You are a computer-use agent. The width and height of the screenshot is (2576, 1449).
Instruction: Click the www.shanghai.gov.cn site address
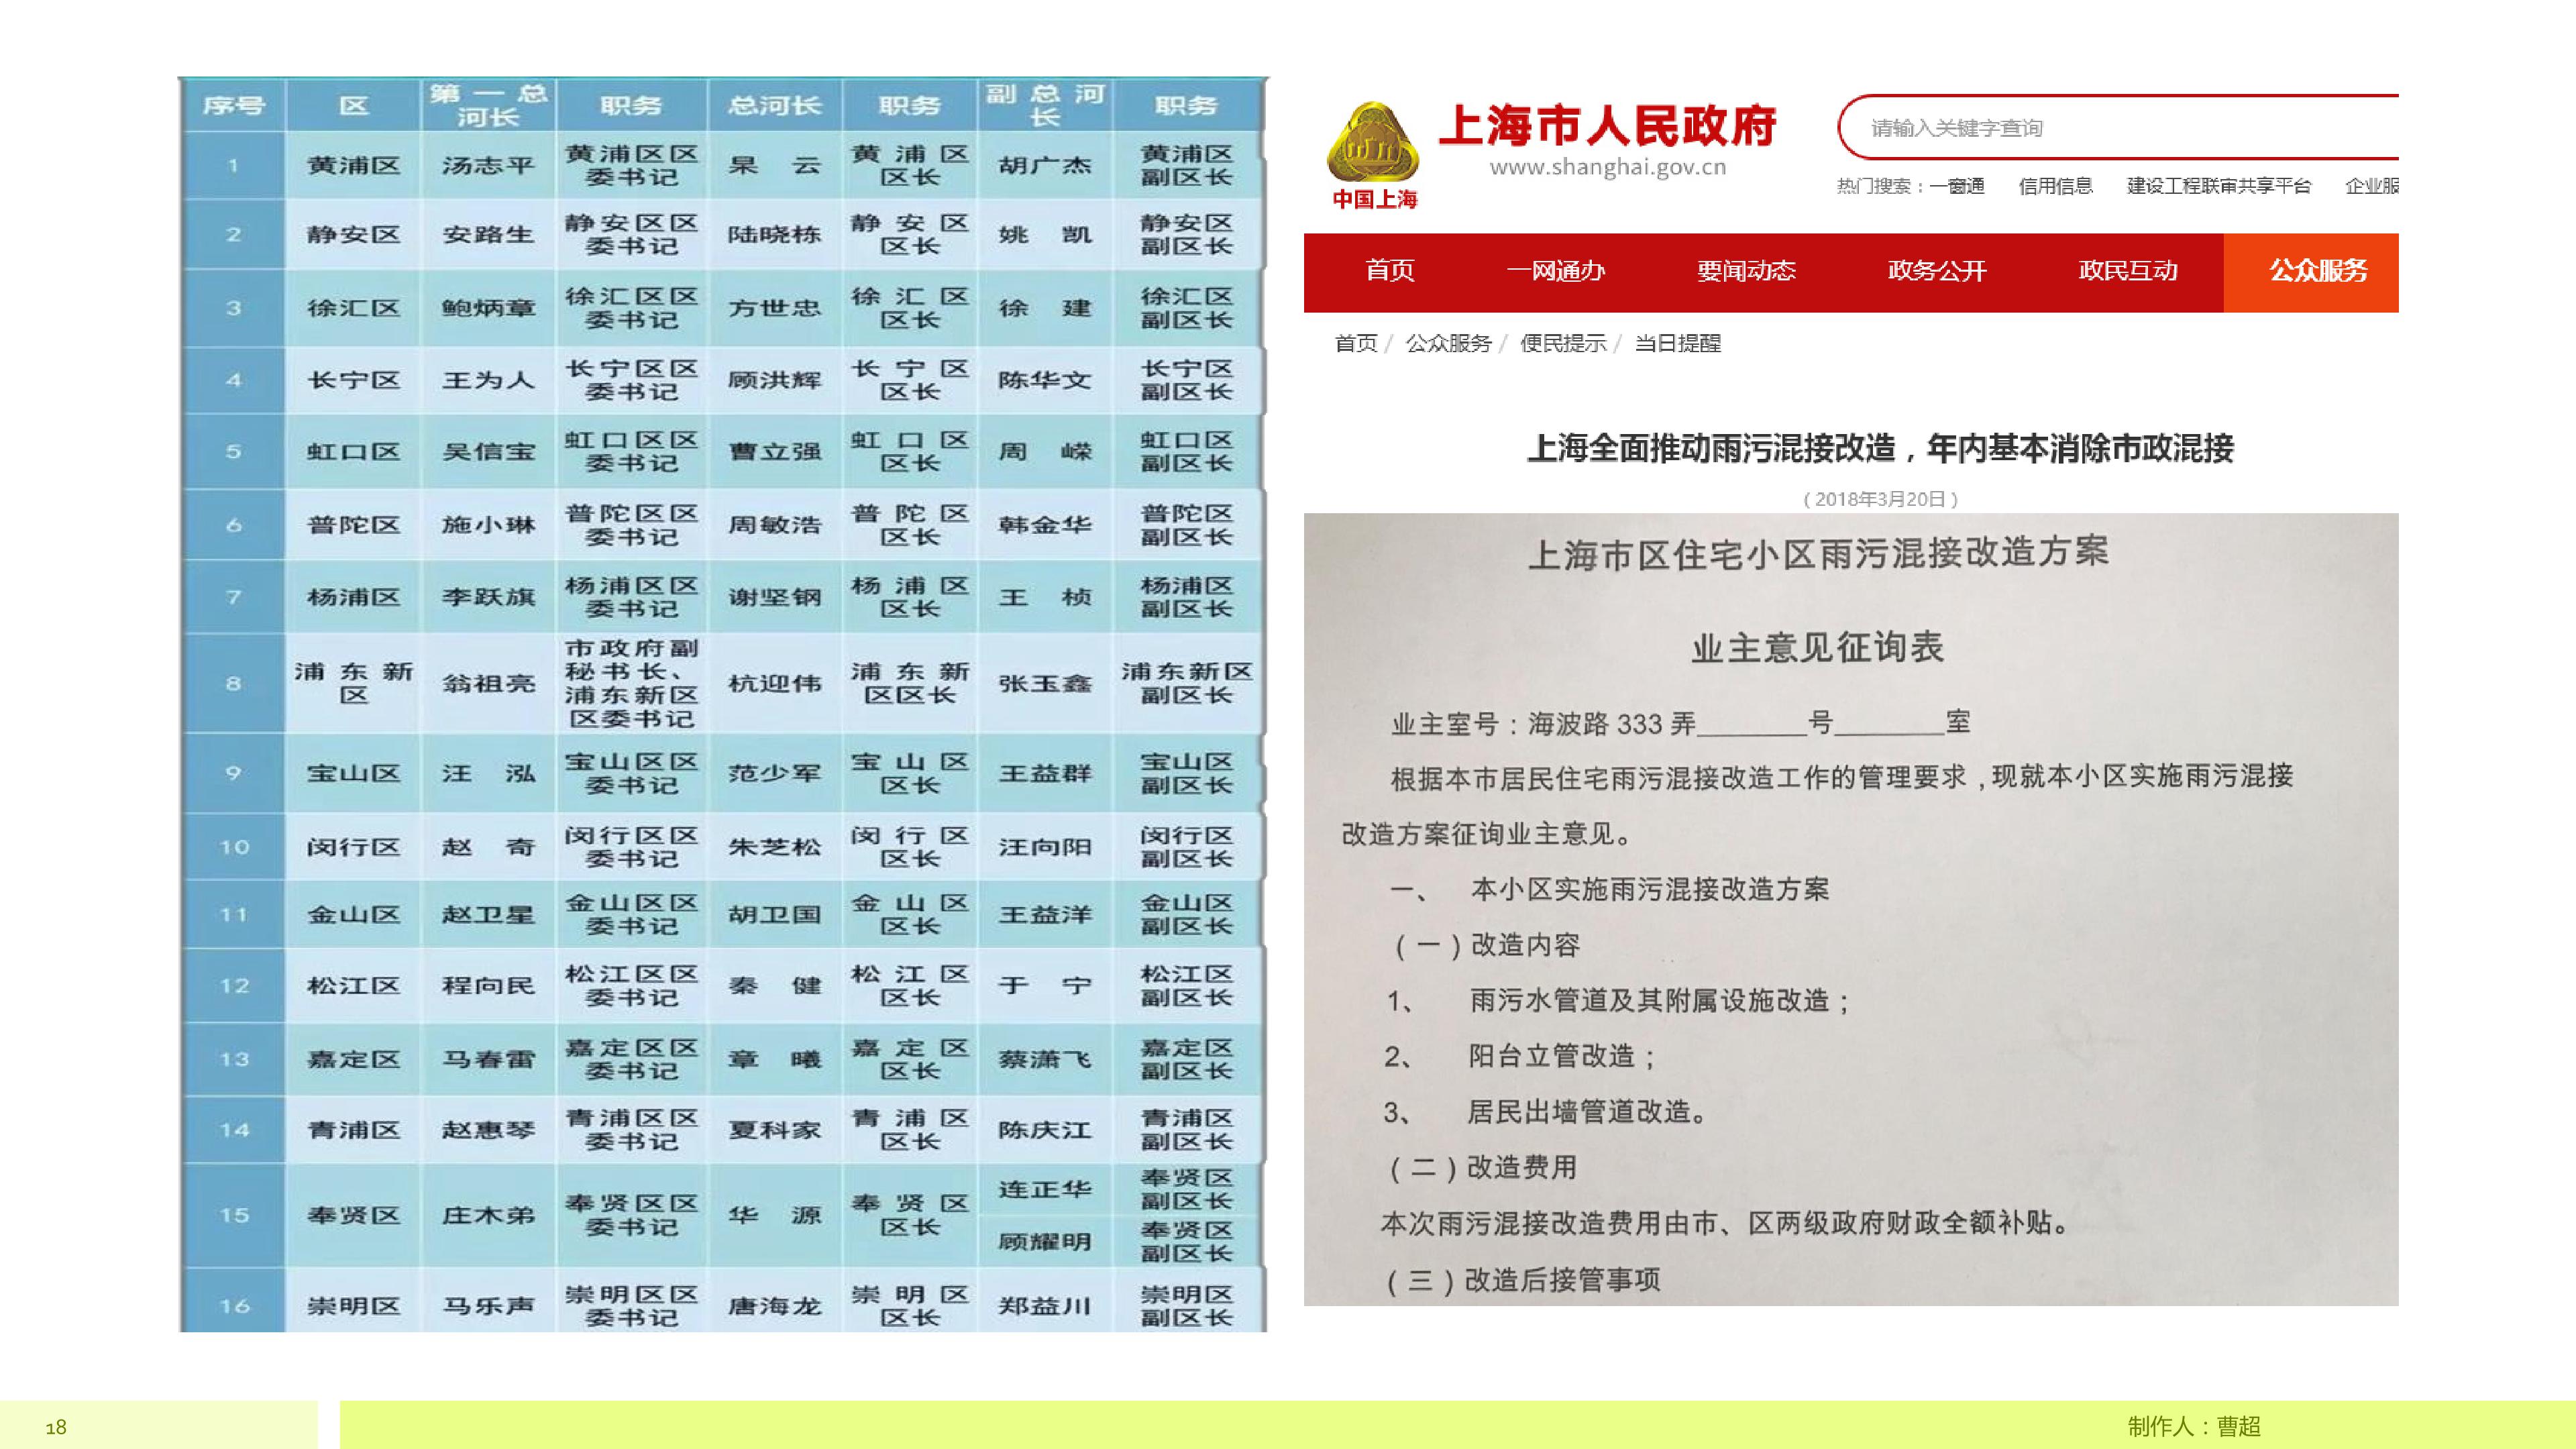coord(1608,168)
